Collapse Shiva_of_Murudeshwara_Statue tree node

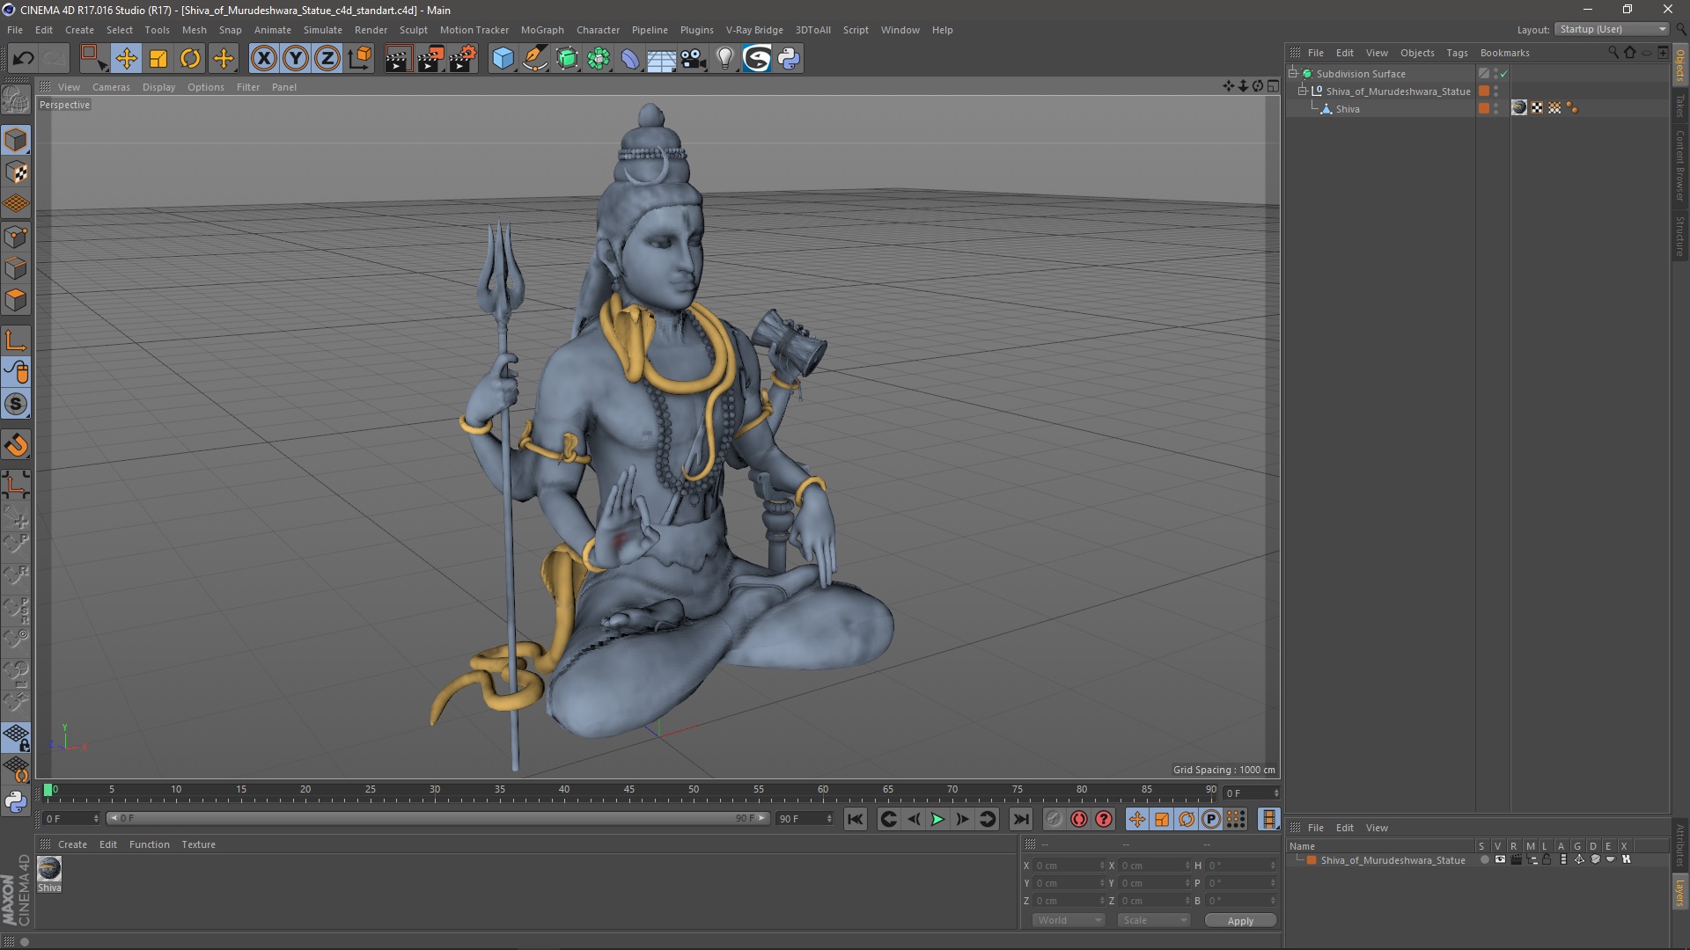1302,91
